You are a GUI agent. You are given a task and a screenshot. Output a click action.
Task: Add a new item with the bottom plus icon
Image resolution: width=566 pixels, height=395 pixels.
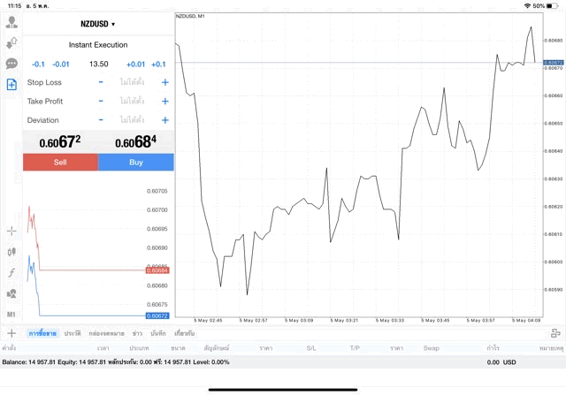11,333
